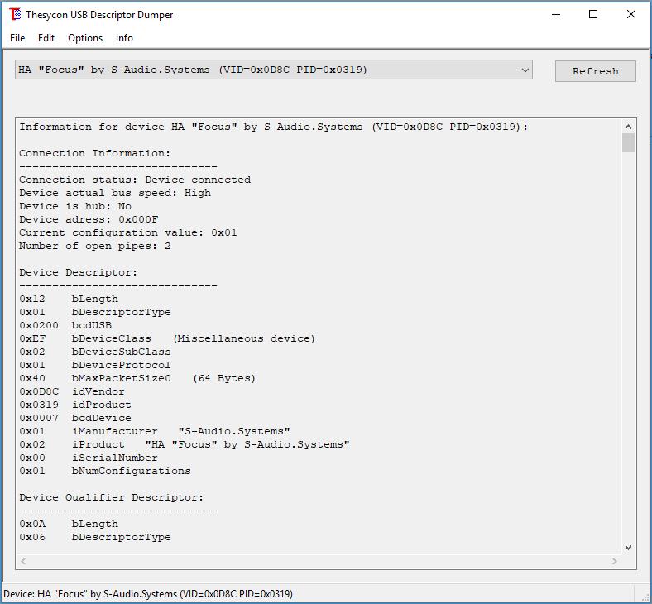652x604 pixels.
Task: Click the 'Device Qualifier Descriptor:' heading
Action: coord(112,497)
